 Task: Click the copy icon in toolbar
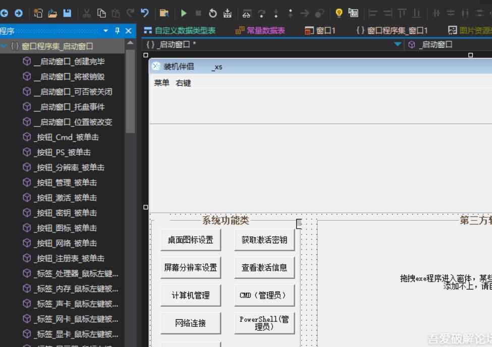[x=101, y=13]
